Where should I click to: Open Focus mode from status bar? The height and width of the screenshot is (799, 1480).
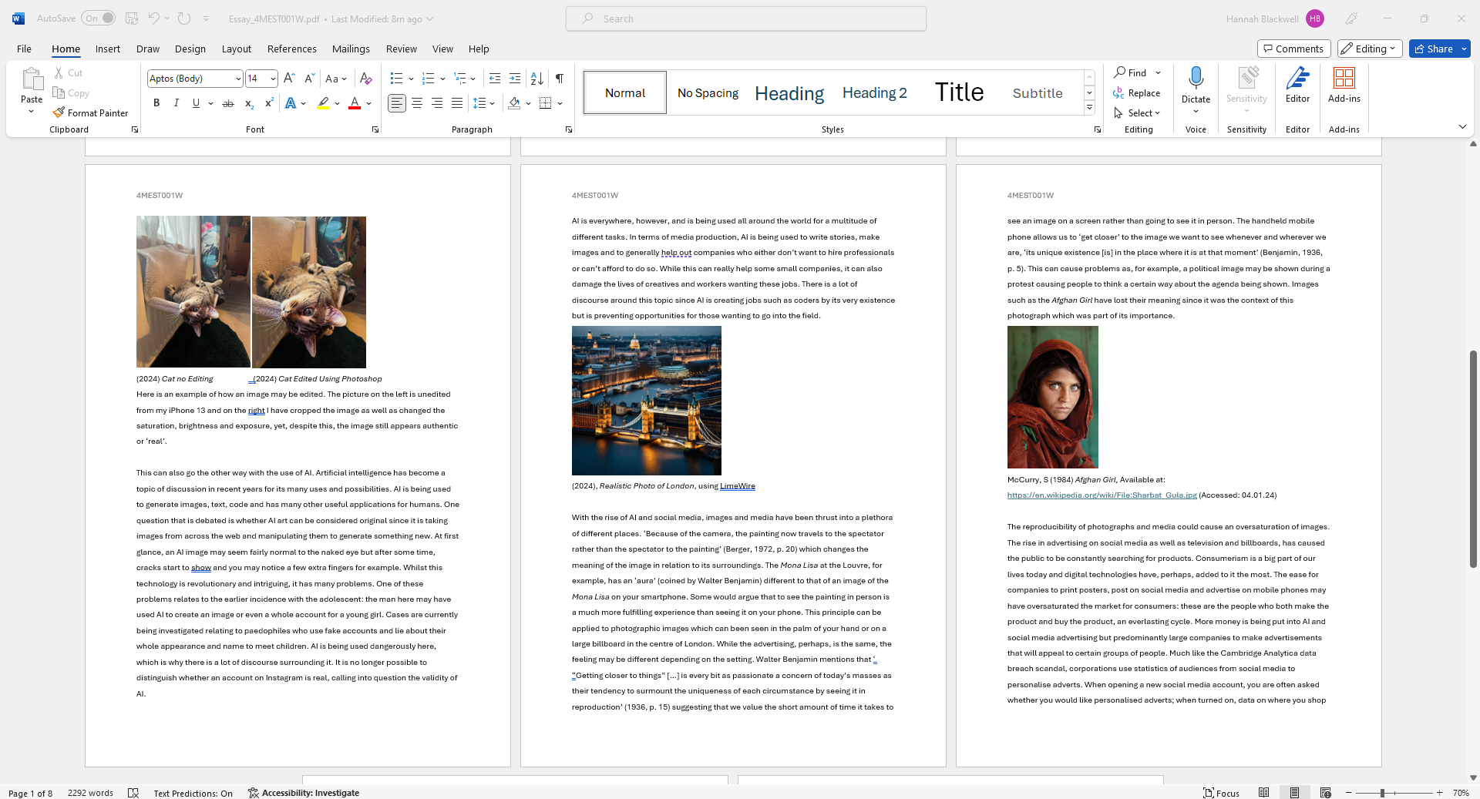click(x=1222, y=793)
